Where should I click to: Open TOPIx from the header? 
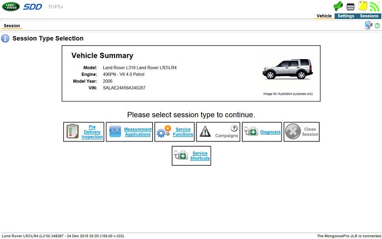56,7
